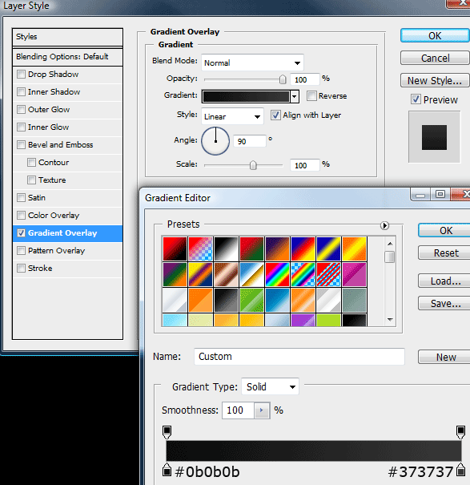
Task: Check the Reverse gradient option
Action: pos(311,96)
